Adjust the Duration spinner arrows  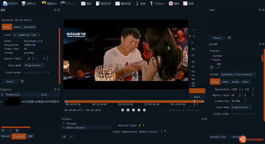[x=31, y=20]
